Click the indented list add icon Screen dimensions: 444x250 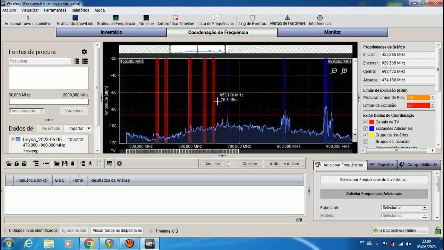tap(36, 164)
